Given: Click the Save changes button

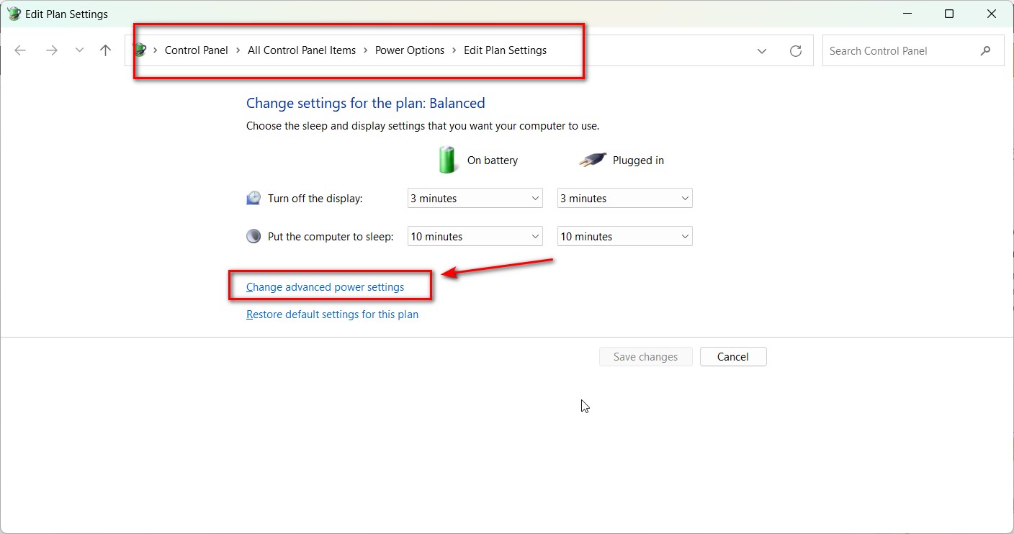Looking at the screenshot, I should coord(645,356).
